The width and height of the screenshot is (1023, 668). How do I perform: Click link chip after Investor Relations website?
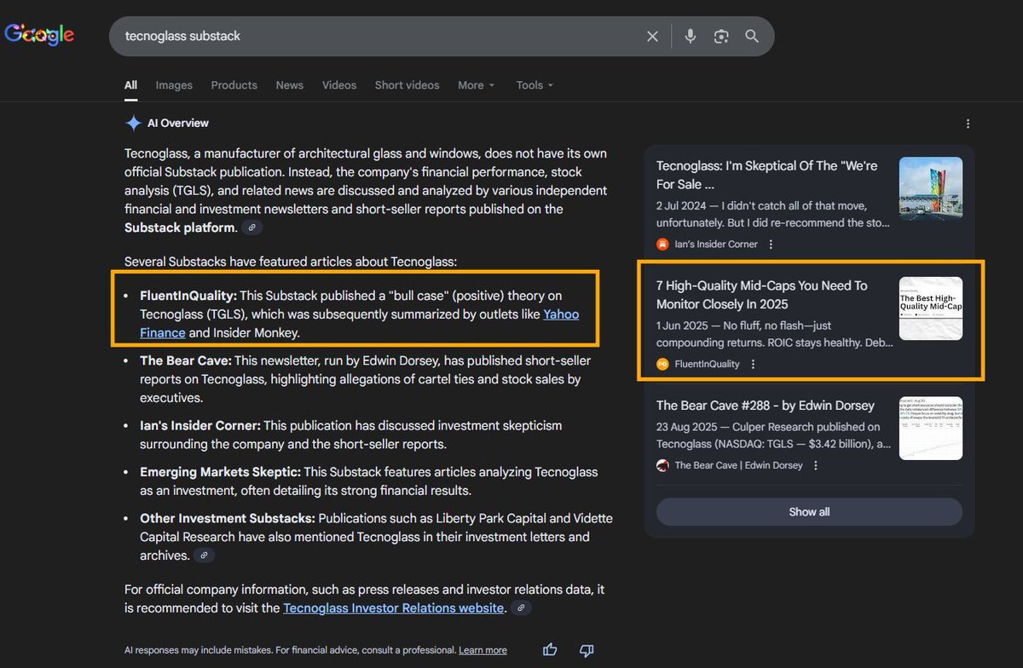[522, 608]
